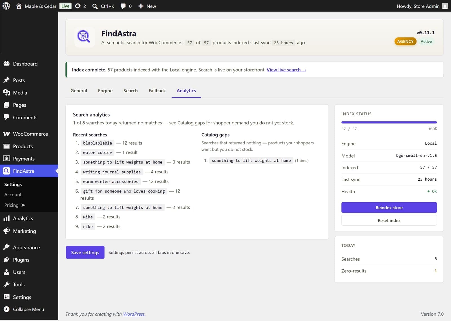Switch to the General tab

pyautogui.click(x=79, y=91)
